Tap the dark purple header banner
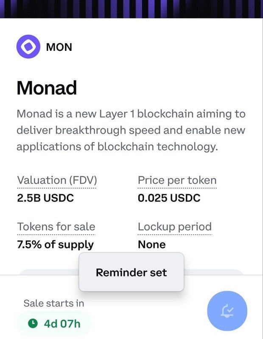Image resolution: width=263 pixels, height=339 pixels. [x=131, y=8]
